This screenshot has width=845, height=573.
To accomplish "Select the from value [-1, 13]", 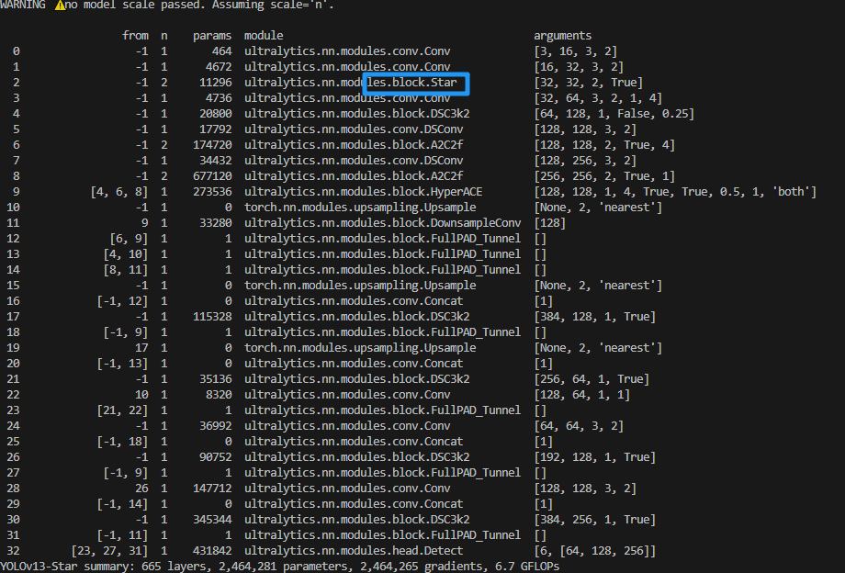I will point(122,364).
